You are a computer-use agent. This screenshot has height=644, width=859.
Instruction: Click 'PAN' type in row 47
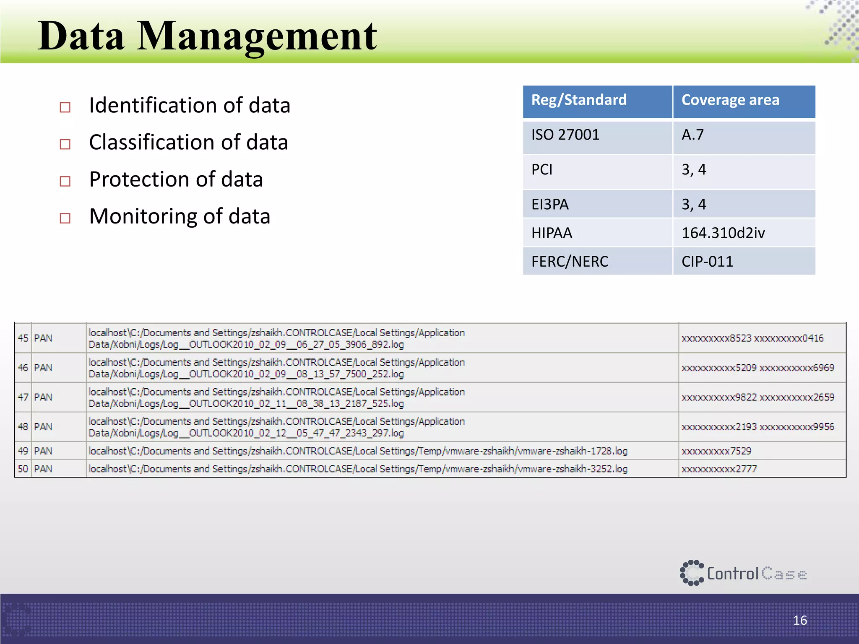pyautogui.click(x=43, y=397)
